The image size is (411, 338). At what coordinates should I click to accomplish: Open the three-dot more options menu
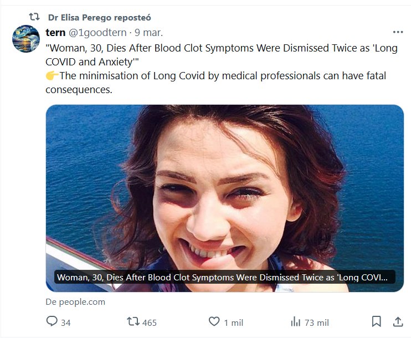[398, 32]
